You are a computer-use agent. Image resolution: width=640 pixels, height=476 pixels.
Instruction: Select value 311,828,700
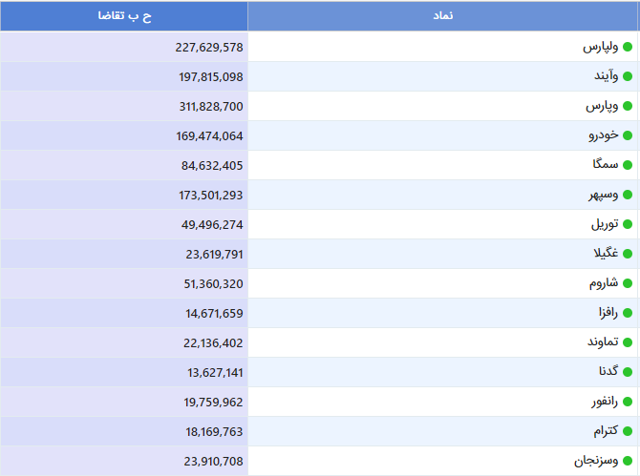[211, 107]
